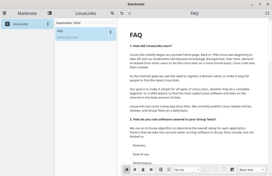Click the 'Features.' list line
This screenshot has width=272, height=176.
(139, 146)
